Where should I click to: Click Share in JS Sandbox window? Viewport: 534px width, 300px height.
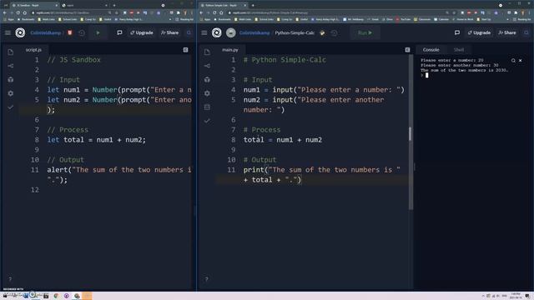pos(169,33)
